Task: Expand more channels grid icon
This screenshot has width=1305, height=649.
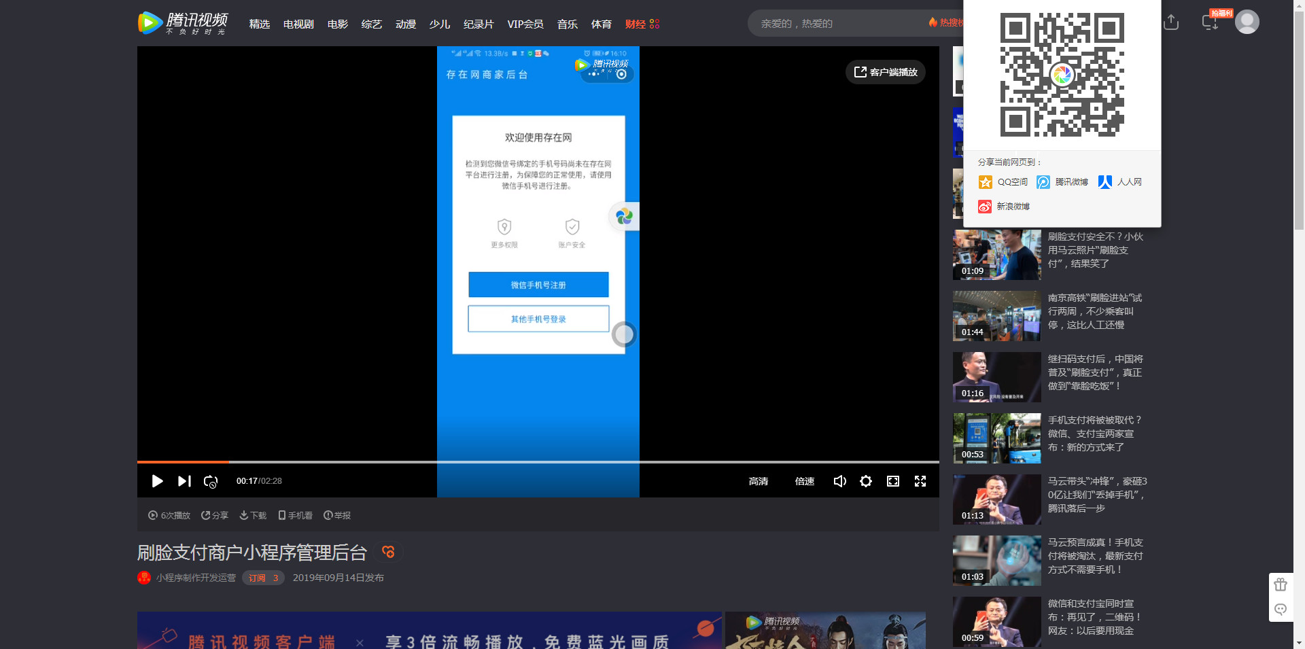Action: pyautogui.click(x=655, y=24)
